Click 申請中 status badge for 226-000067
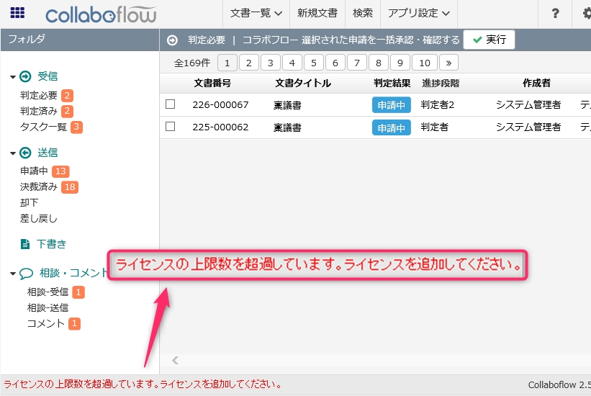This screenshot has height=396, width=591. pos(391,105)
